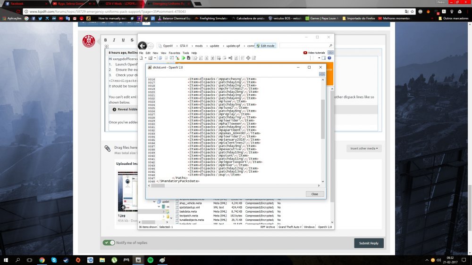Viewport: 472px width, 265px height.
Task: Open the Favorites menu in OpenIV
Action: point(174,53)
